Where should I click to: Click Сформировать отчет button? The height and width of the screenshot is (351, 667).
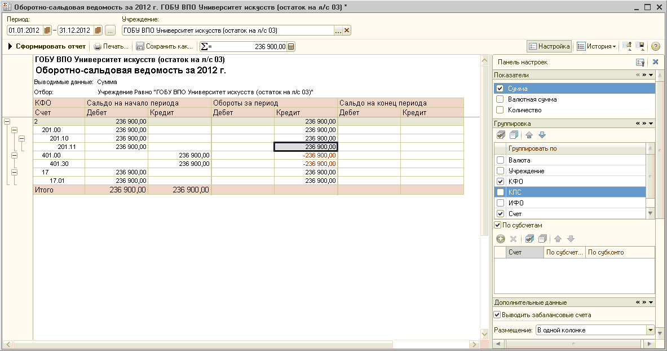(47, 47)
